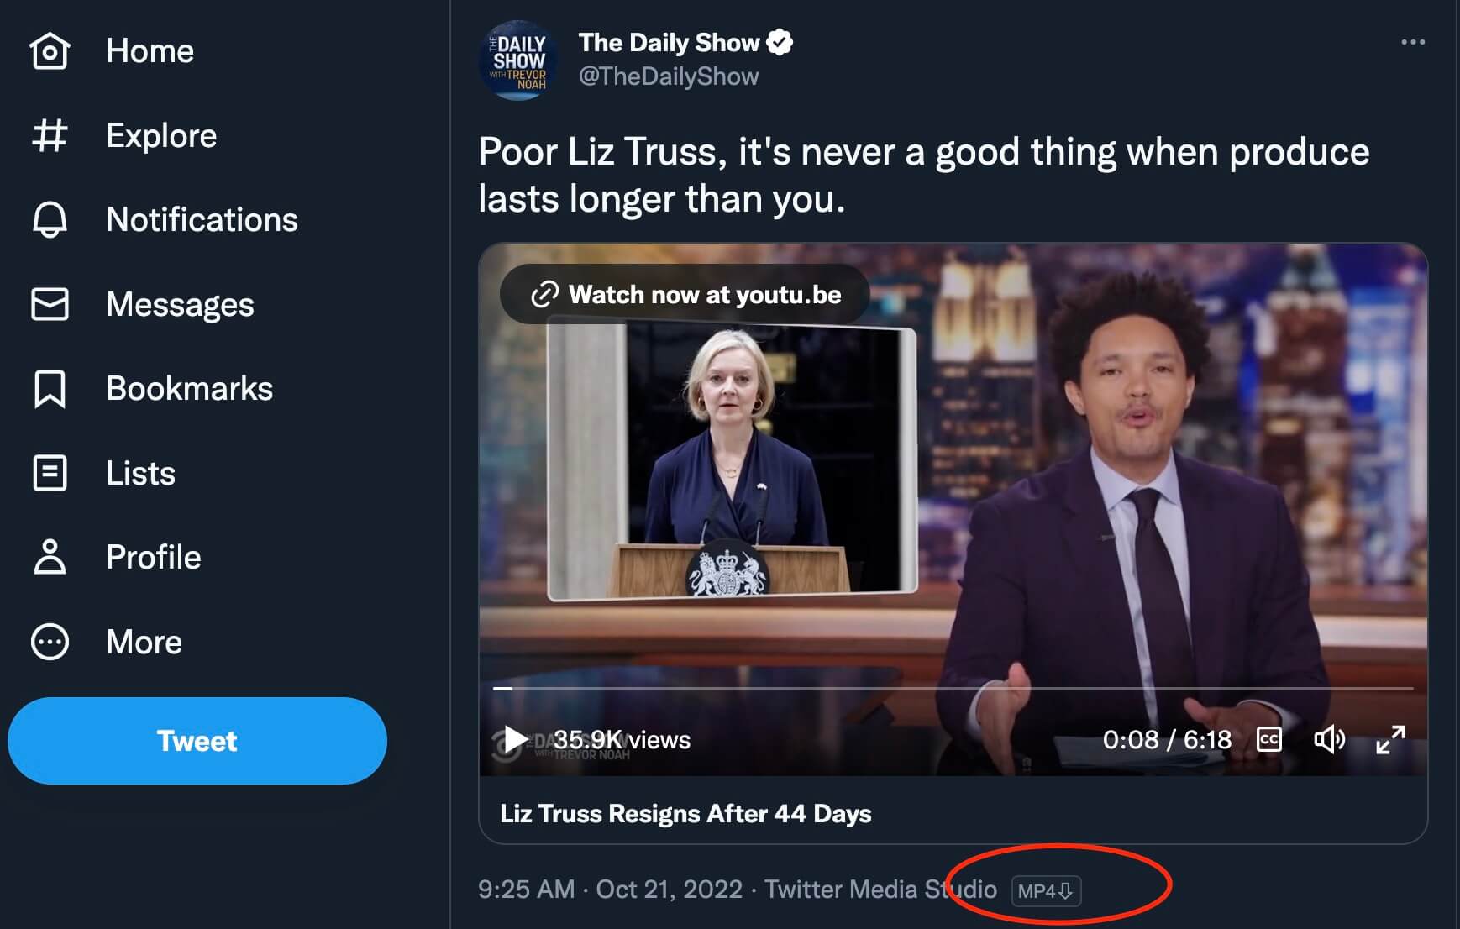Open Messages via envelope icon

tap(50, 304)
